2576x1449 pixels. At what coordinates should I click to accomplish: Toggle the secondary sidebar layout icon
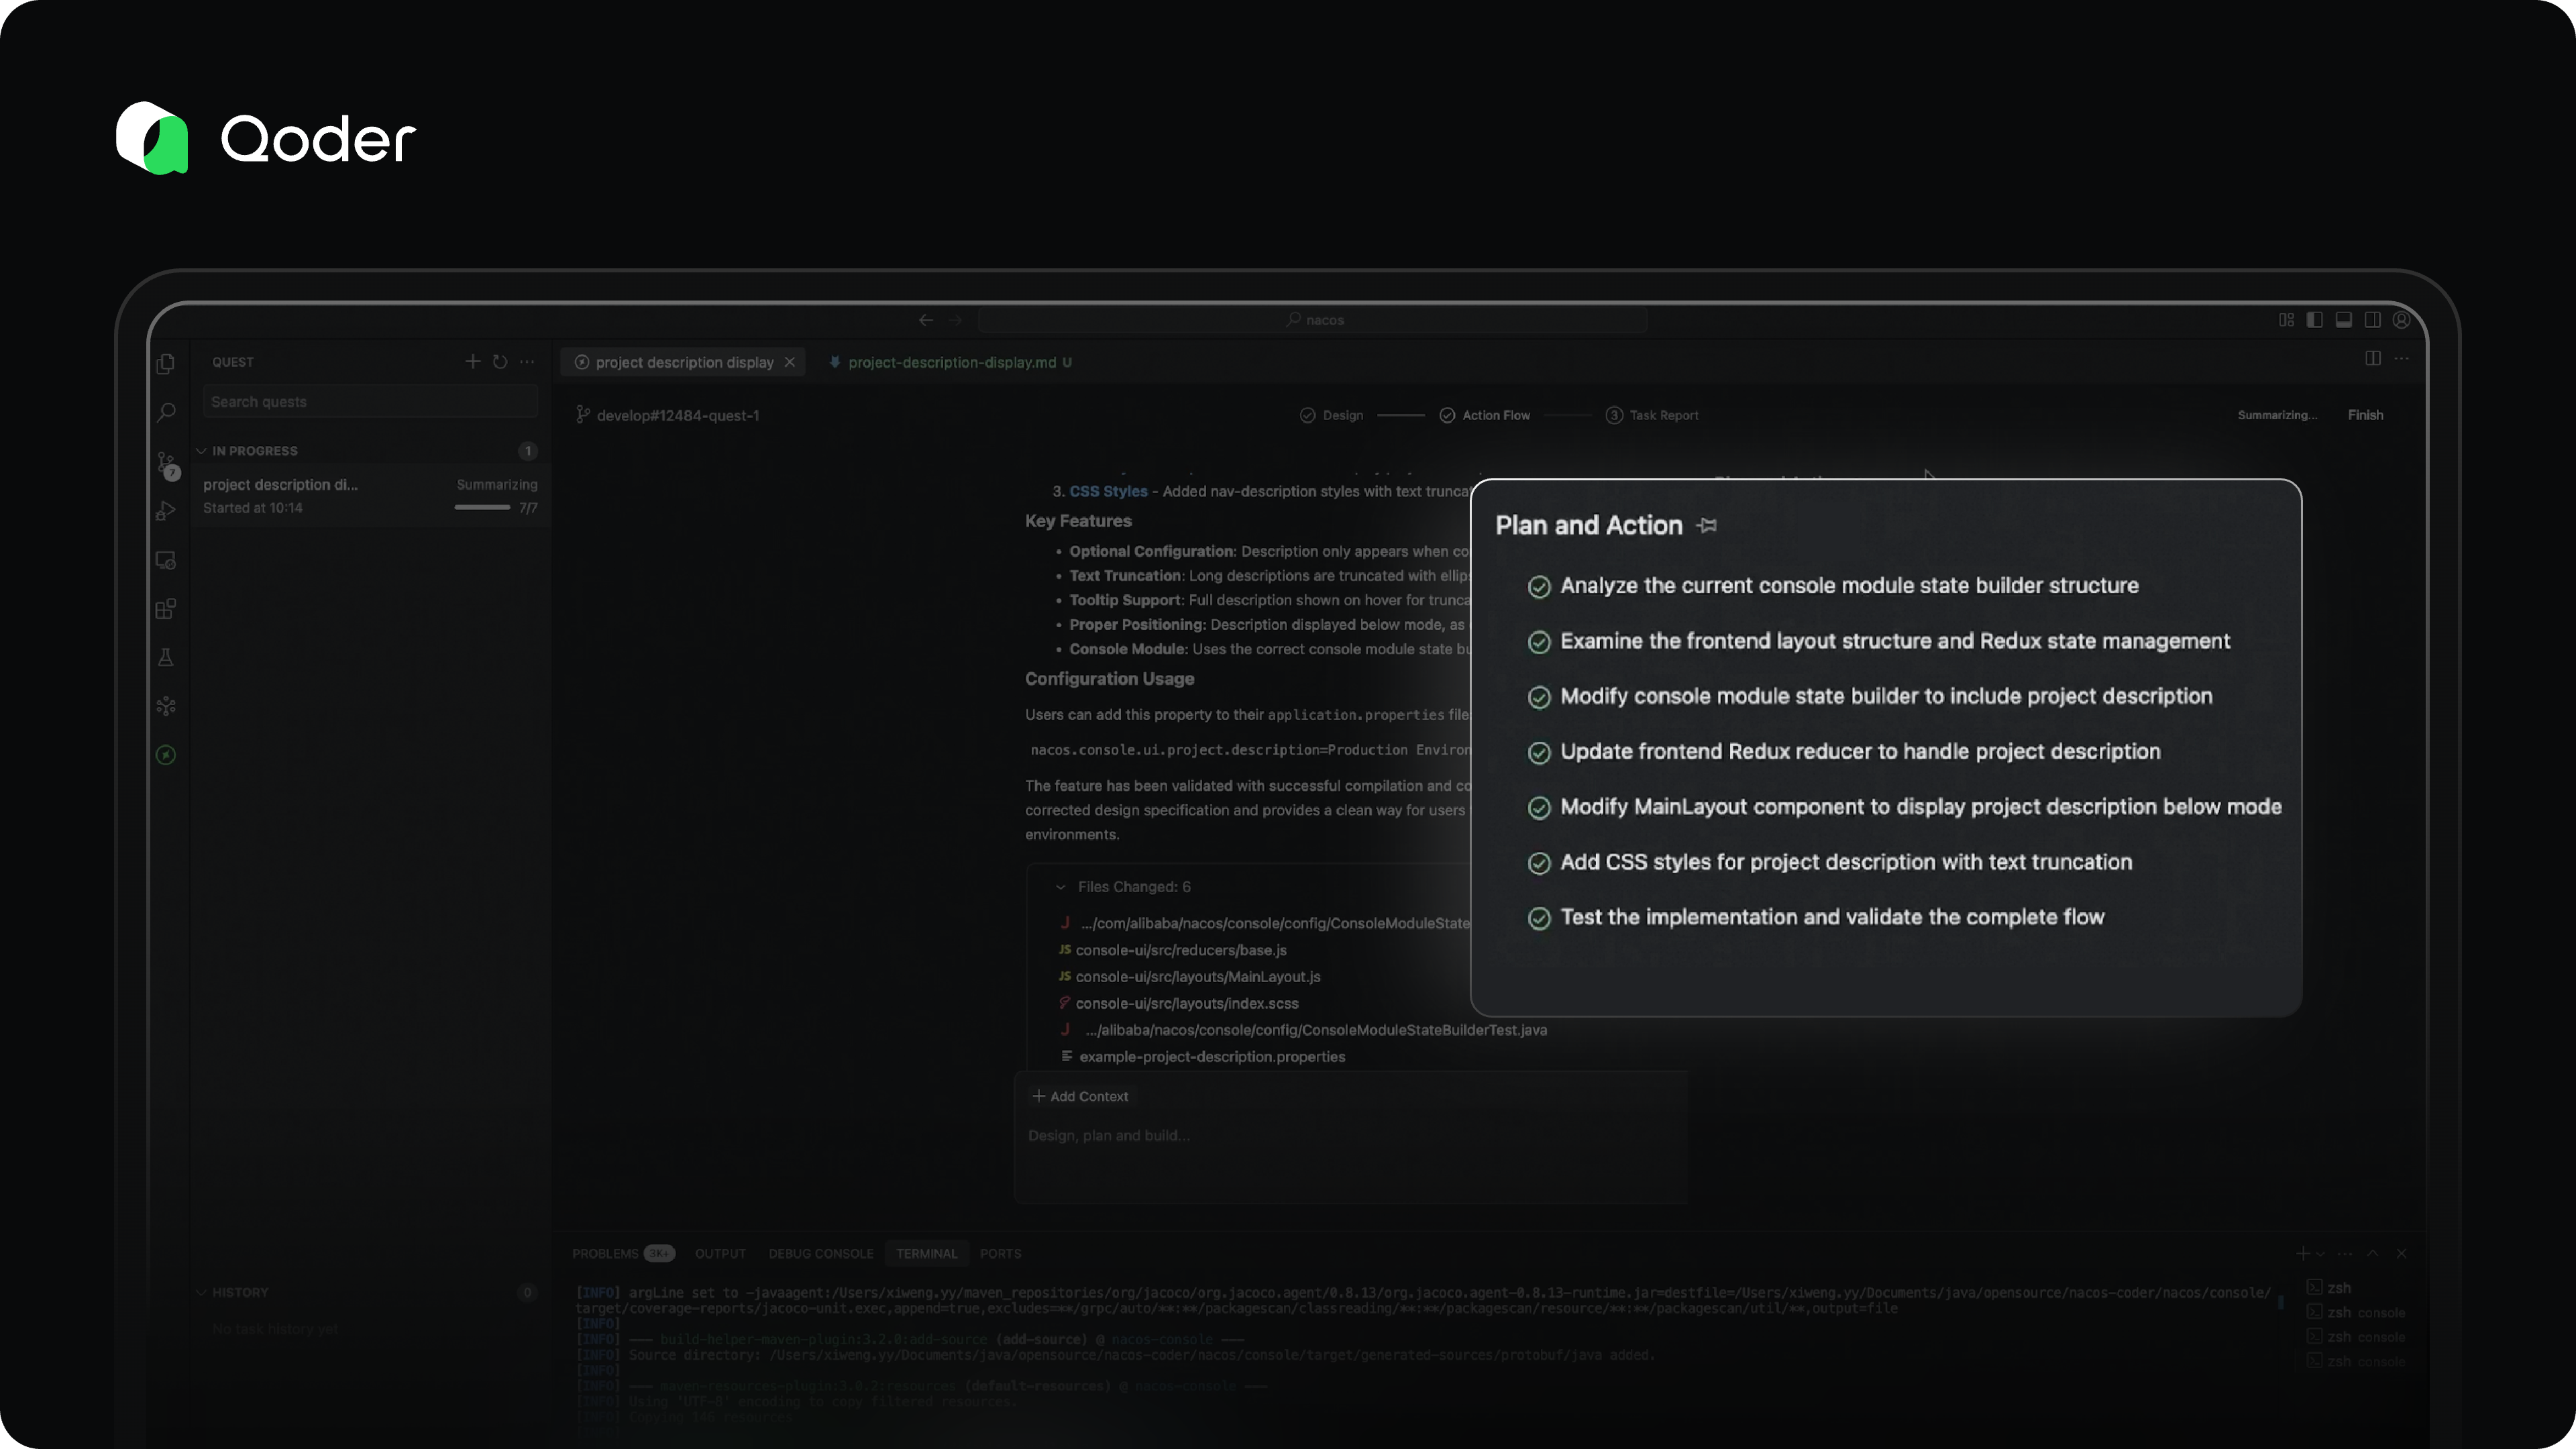pos(2372,320)
